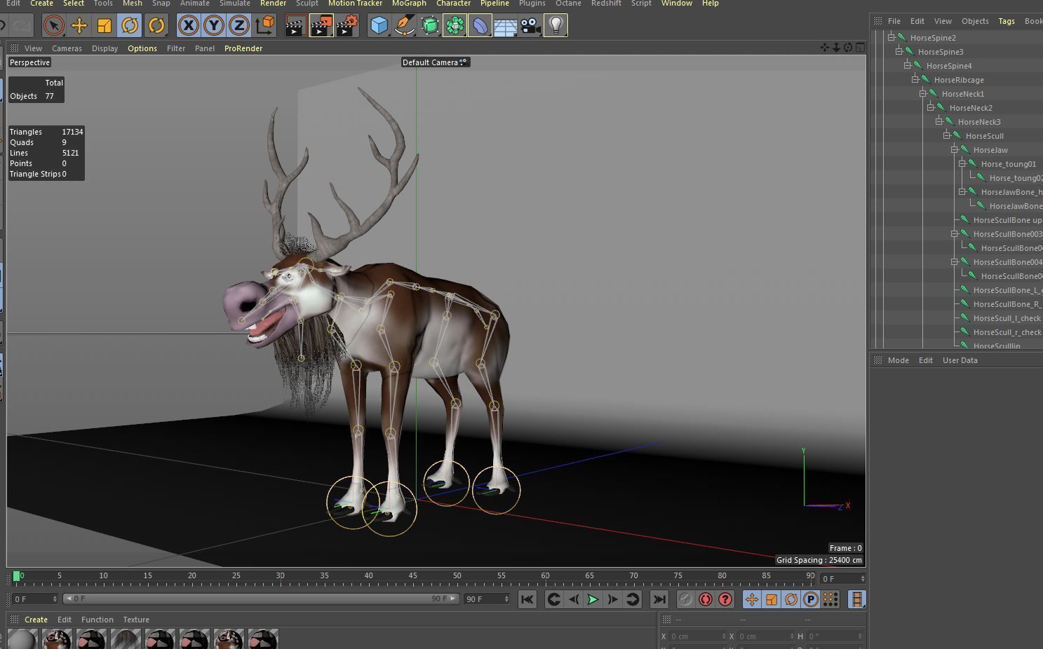Open the viewport ProRender menu
This screenshot has height=649, width=1043.
243,48
